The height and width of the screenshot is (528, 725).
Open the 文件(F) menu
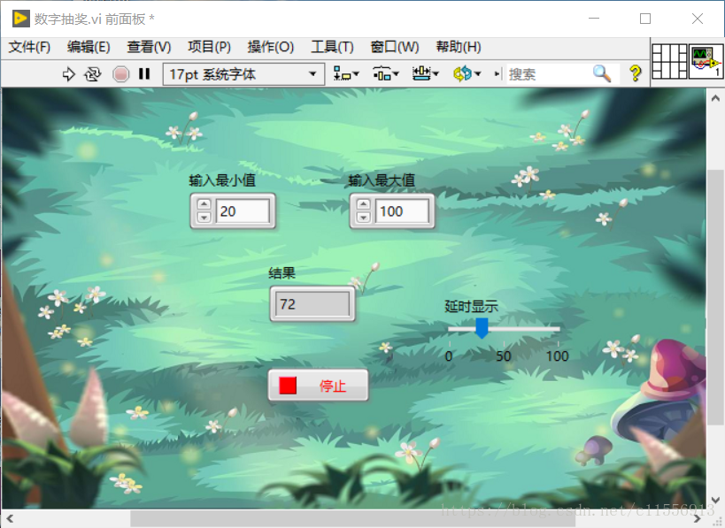pyautogui.click(x=29, y=47)
